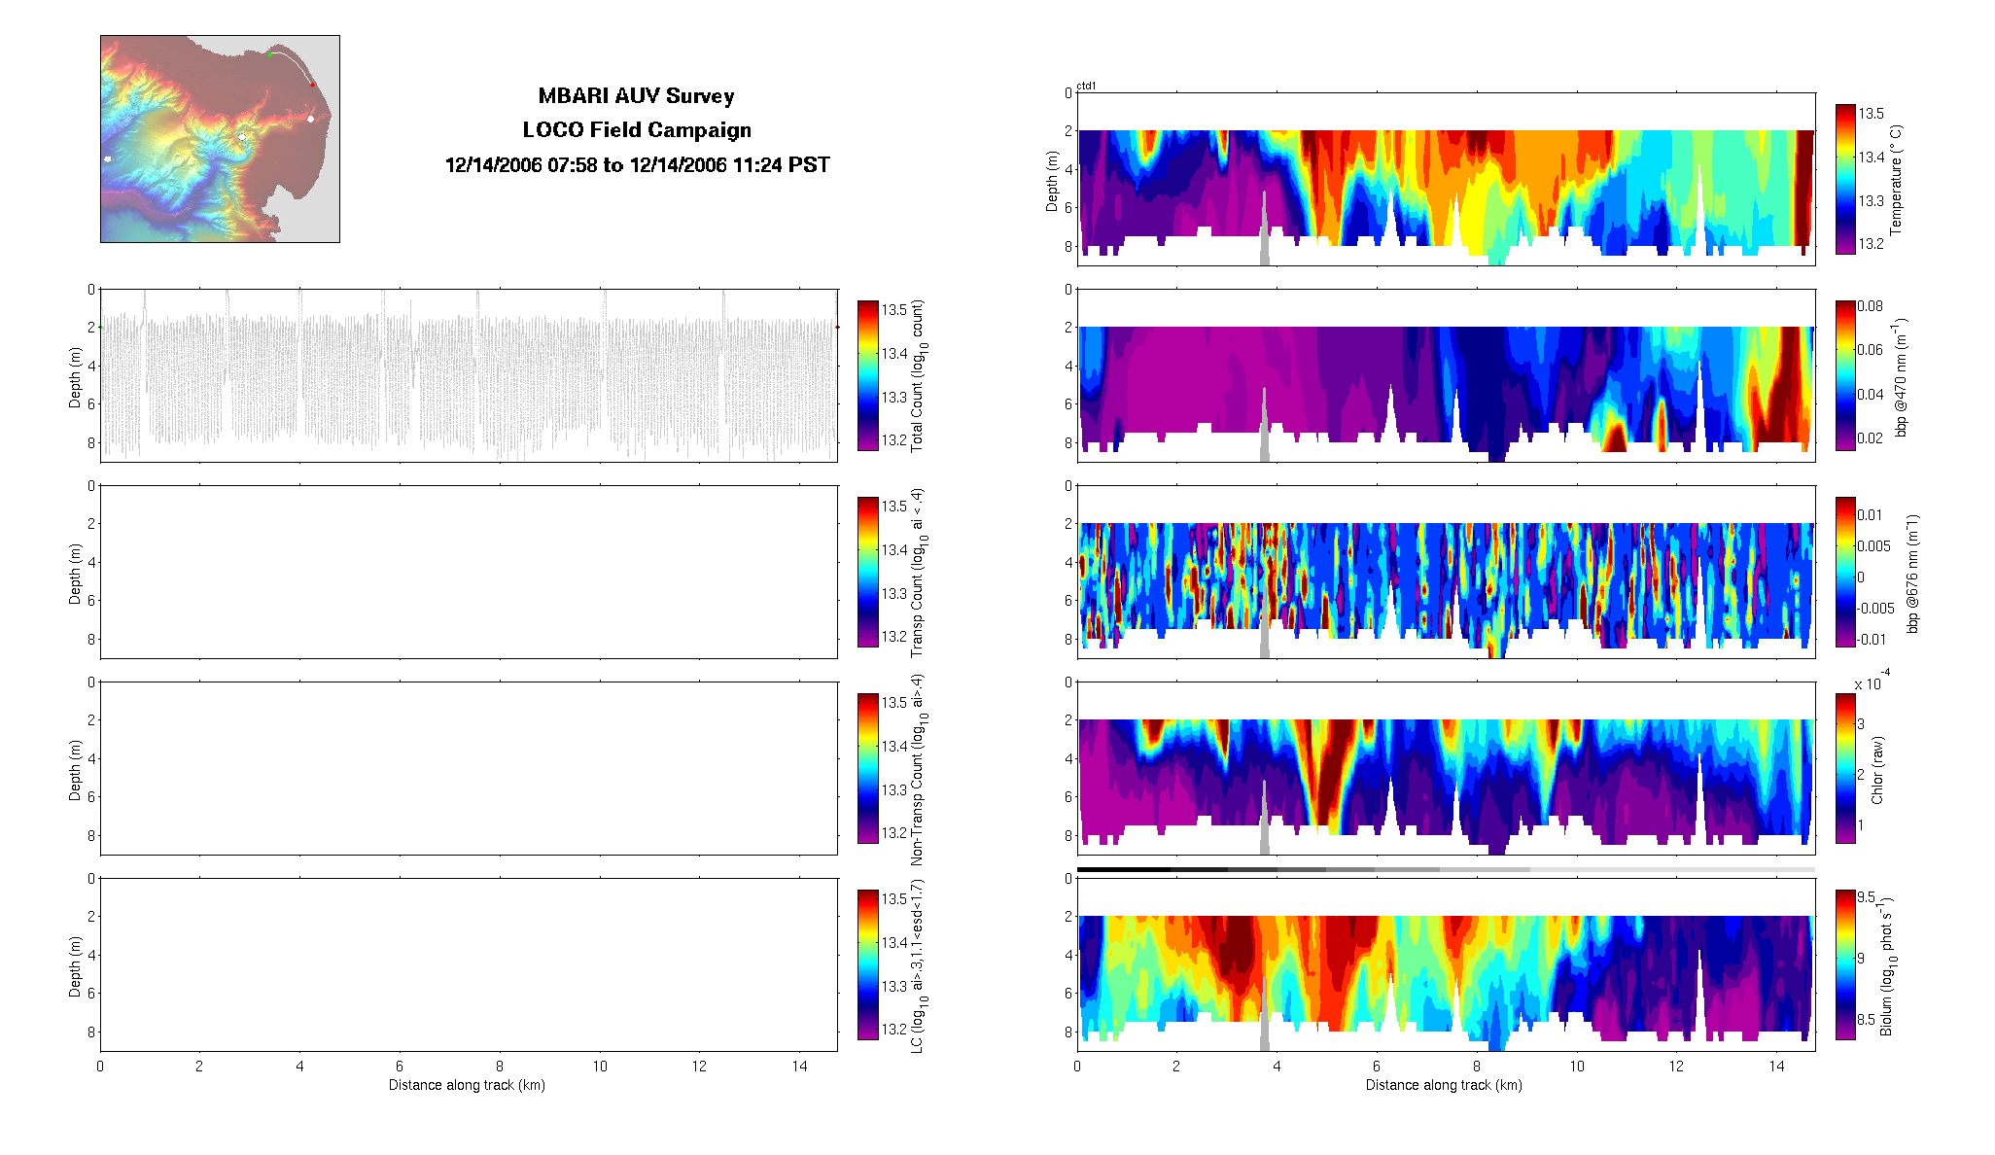The height and width of the screenshot is (1155, 1995).
Task: Click the AUV depth track plot panel
Action: (x=469, y=375)
